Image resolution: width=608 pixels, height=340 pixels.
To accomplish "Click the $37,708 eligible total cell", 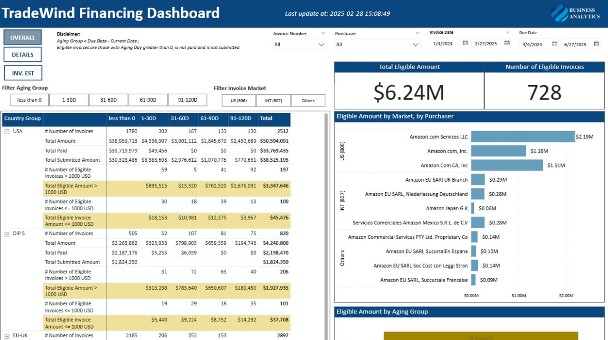I will click(279, 320).
